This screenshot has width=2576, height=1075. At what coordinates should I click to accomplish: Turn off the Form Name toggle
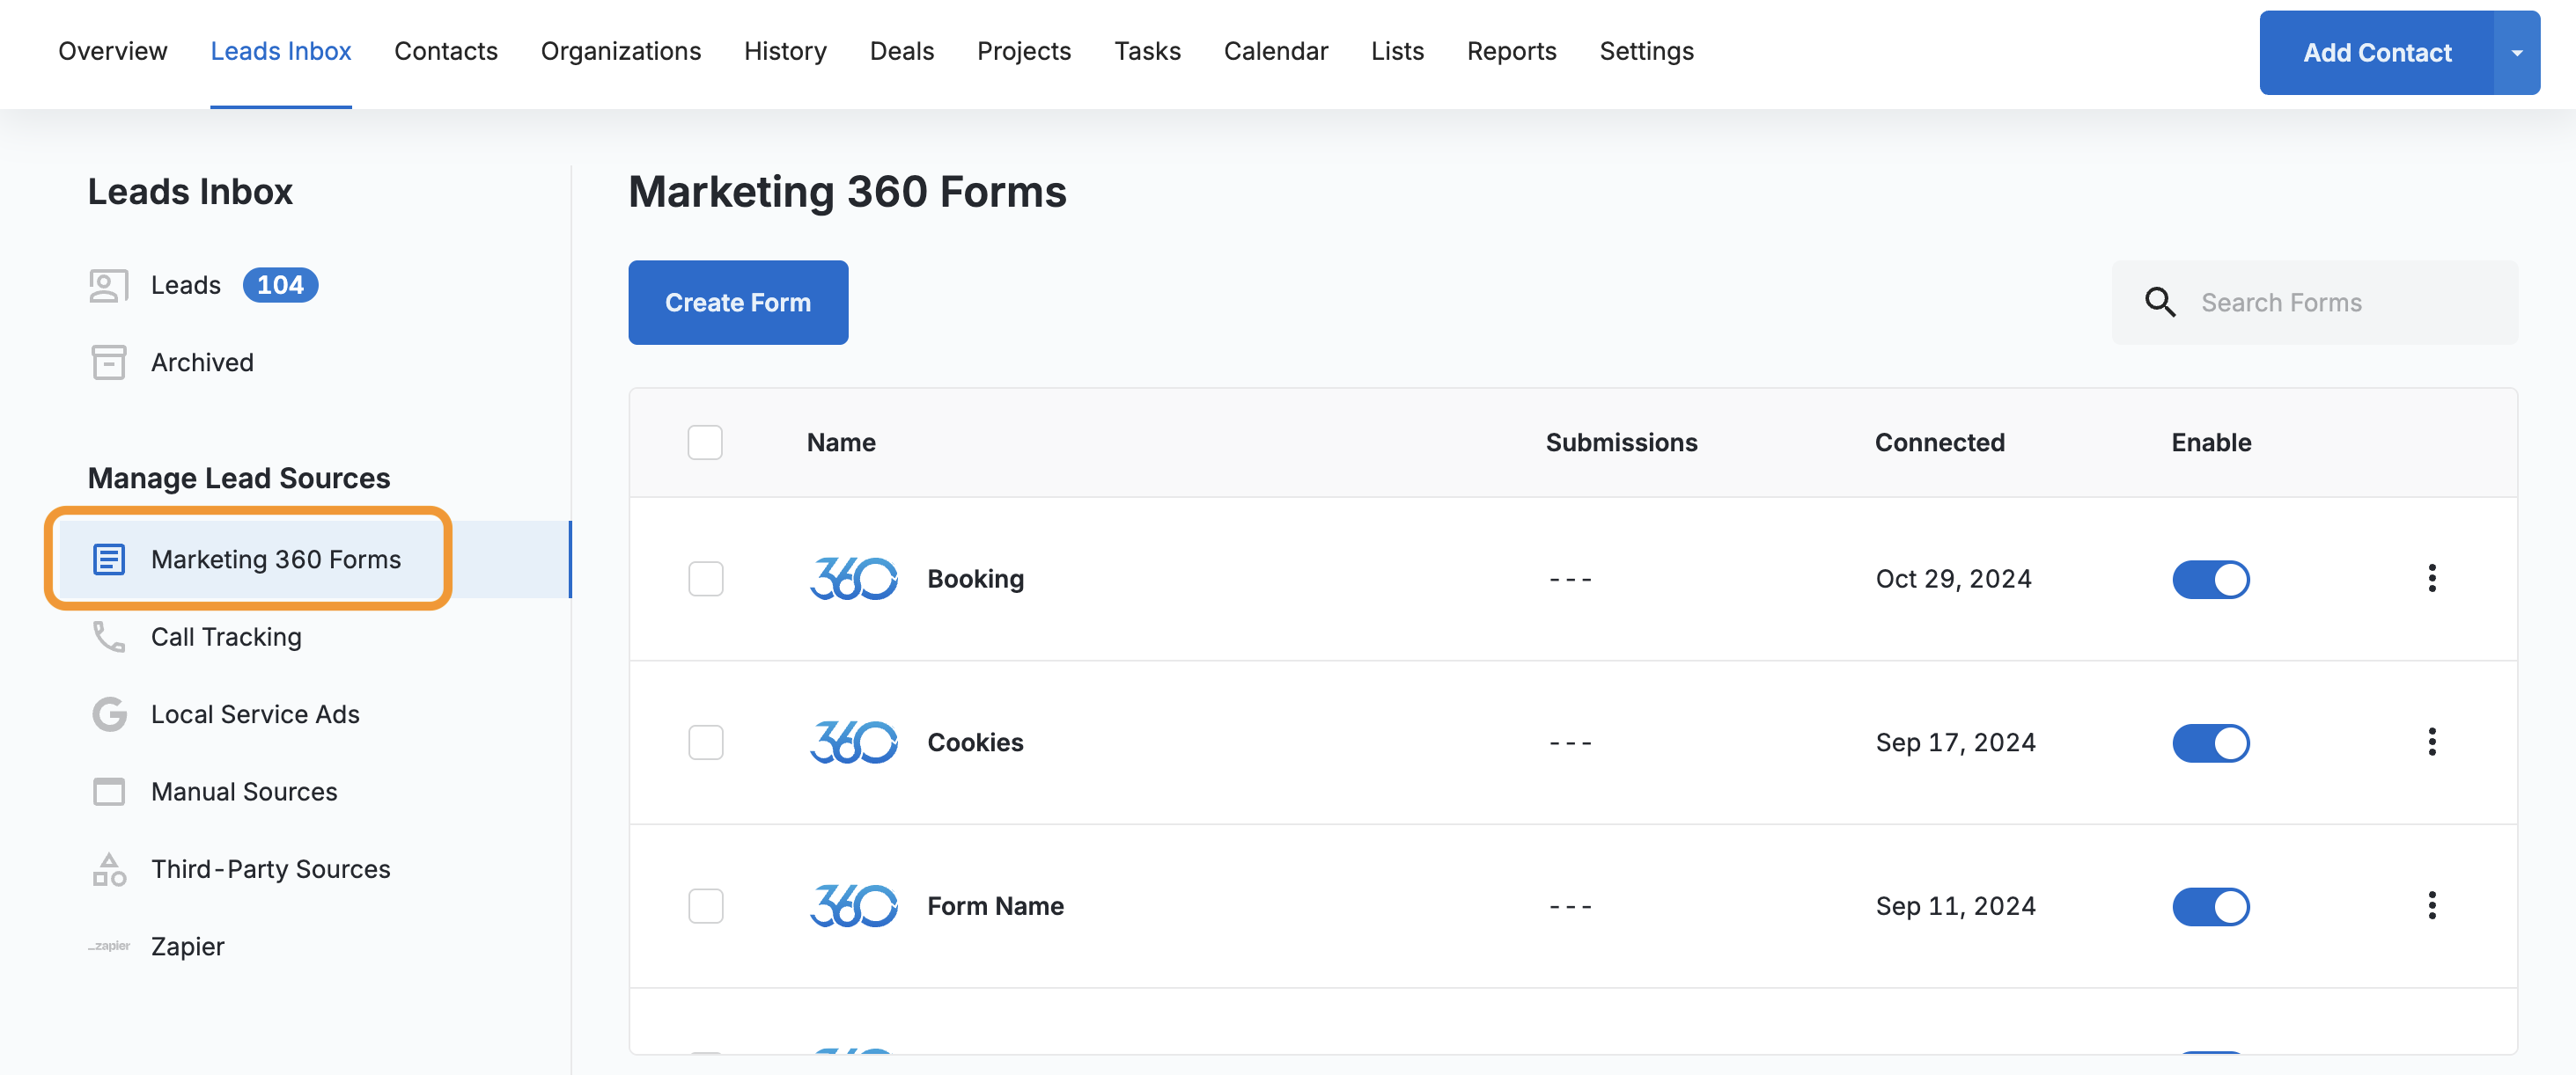(2210, 906)
